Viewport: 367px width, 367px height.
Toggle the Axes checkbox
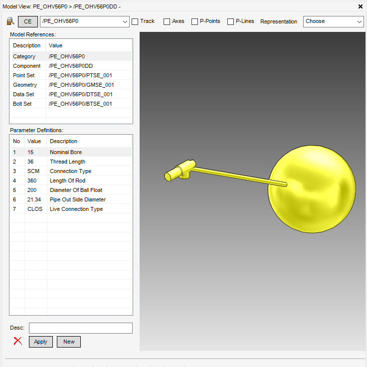click(167, 21)
